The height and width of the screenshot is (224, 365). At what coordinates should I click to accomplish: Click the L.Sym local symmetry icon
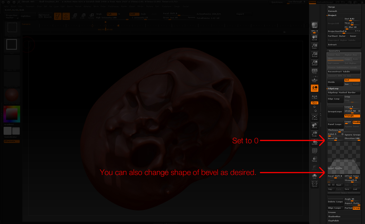tap(315, 96)
